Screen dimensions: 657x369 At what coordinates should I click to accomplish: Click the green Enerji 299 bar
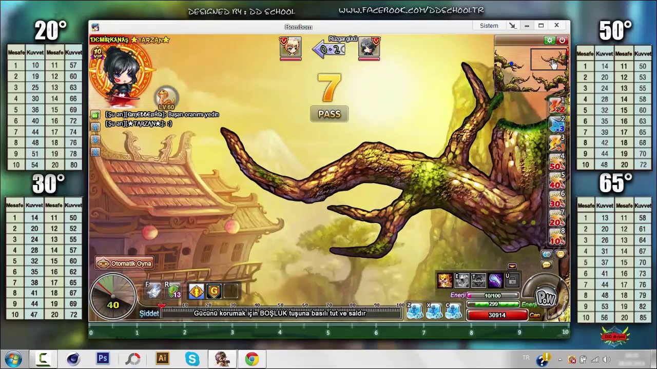(493, 304)
